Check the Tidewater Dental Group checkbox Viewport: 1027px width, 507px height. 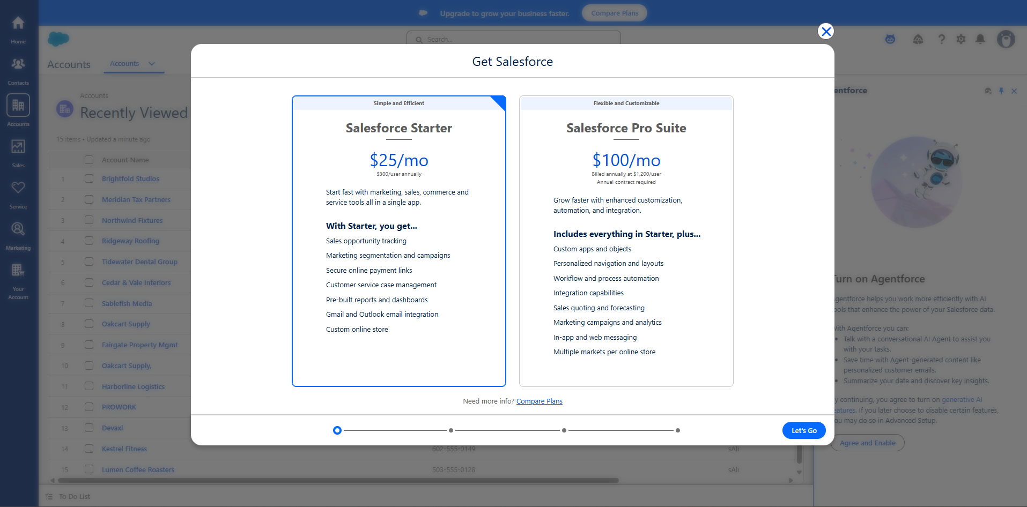point(89,262)
